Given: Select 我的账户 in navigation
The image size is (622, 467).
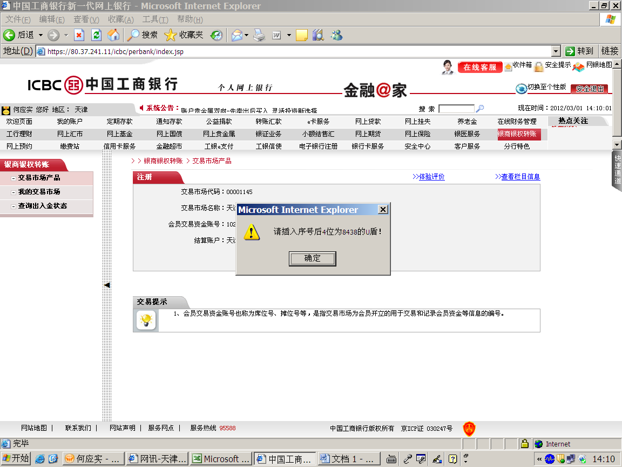Looking at the screenshot, I should tap(70, 122).
